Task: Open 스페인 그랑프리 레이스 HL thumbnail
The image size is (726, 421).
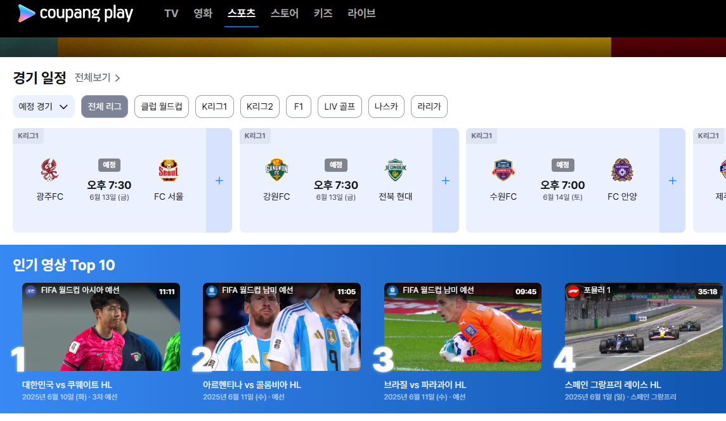Action: coord(644,327)
